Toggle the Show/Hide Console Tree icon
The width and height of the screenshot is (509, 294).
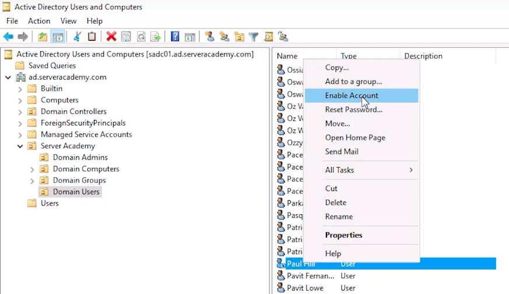pyautogui.click(x=58, y=37)
